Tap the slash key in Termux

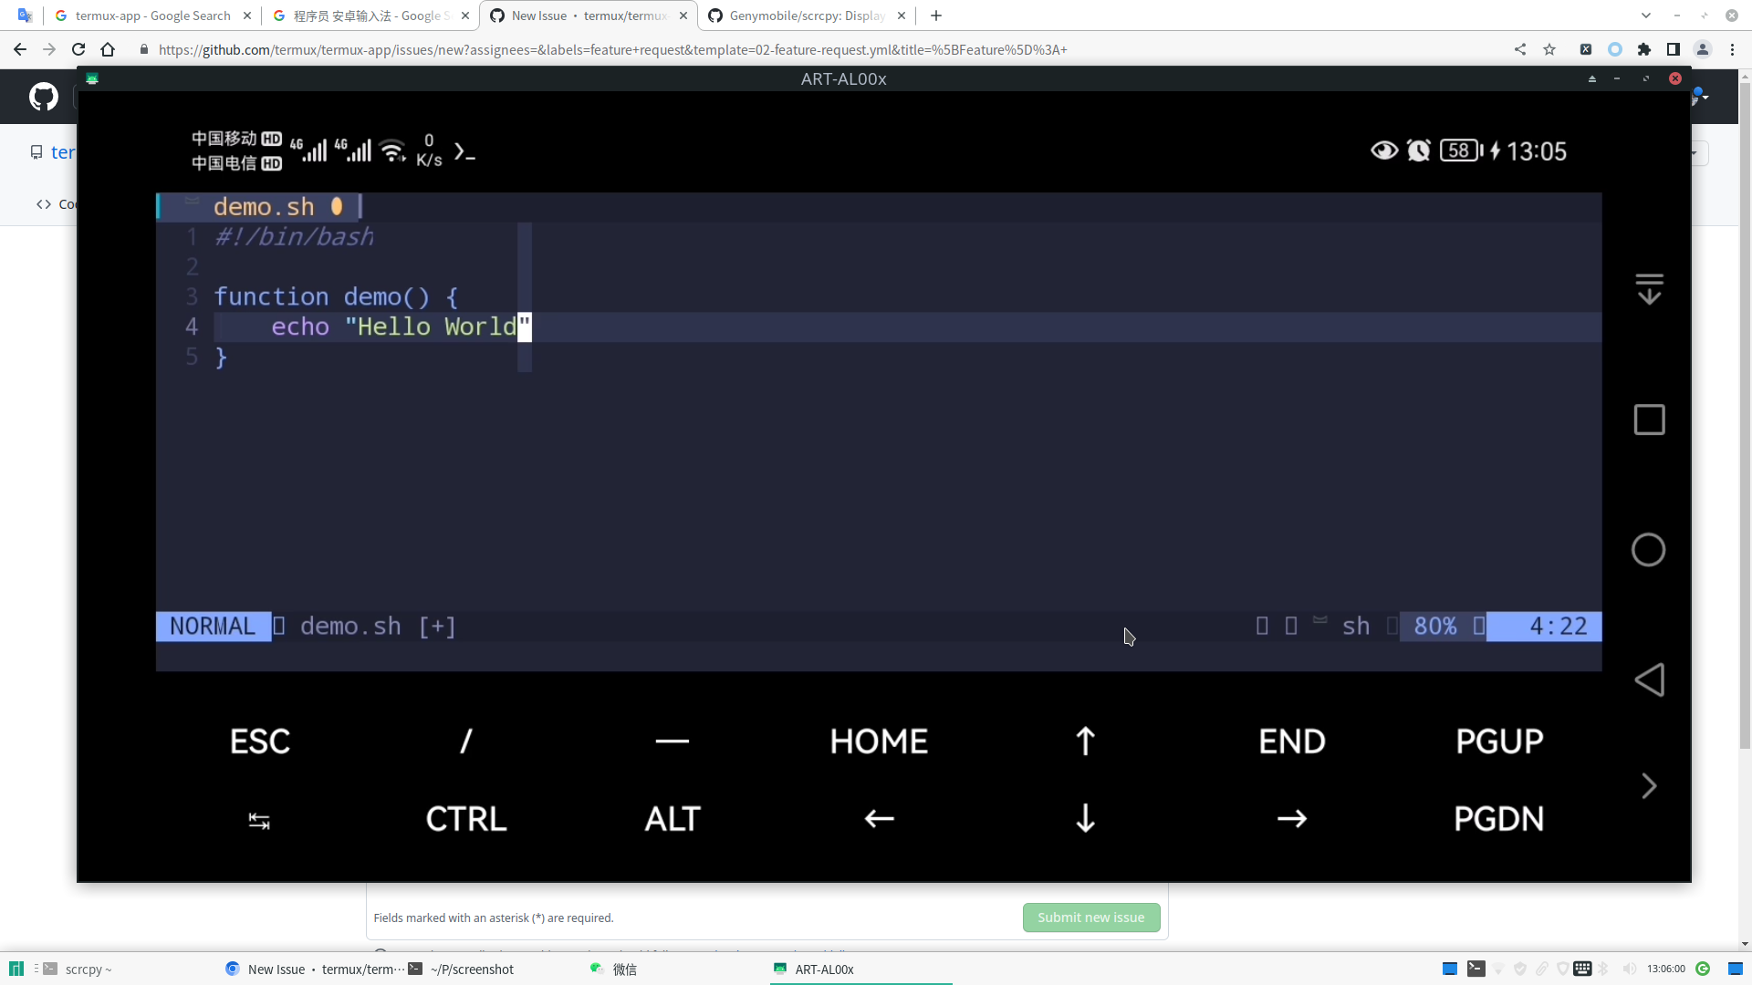click(466, 741)
